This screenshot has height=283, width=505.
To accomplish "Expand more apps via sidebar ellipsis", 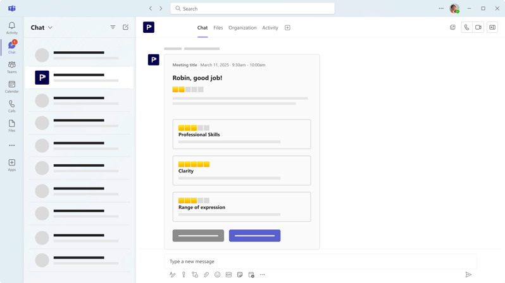I will (x=12, y=145).
